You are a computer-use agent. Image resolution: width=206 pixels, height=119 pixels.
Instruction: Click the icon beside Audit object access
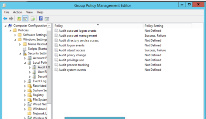(x=56, y=50)
